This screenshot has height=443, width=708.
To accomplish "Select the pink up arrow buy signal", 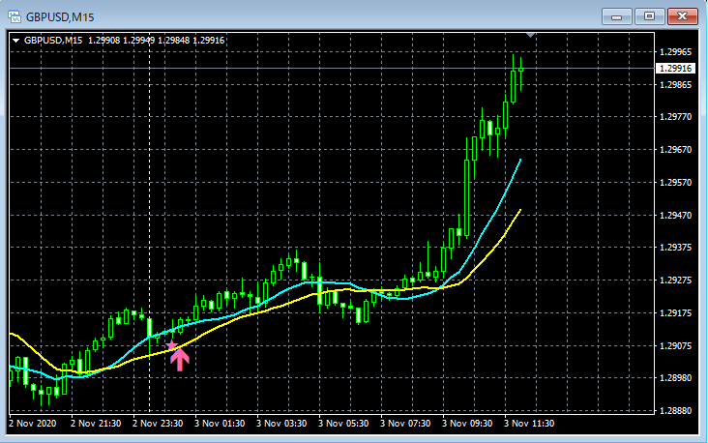I will tap(180, 360).
